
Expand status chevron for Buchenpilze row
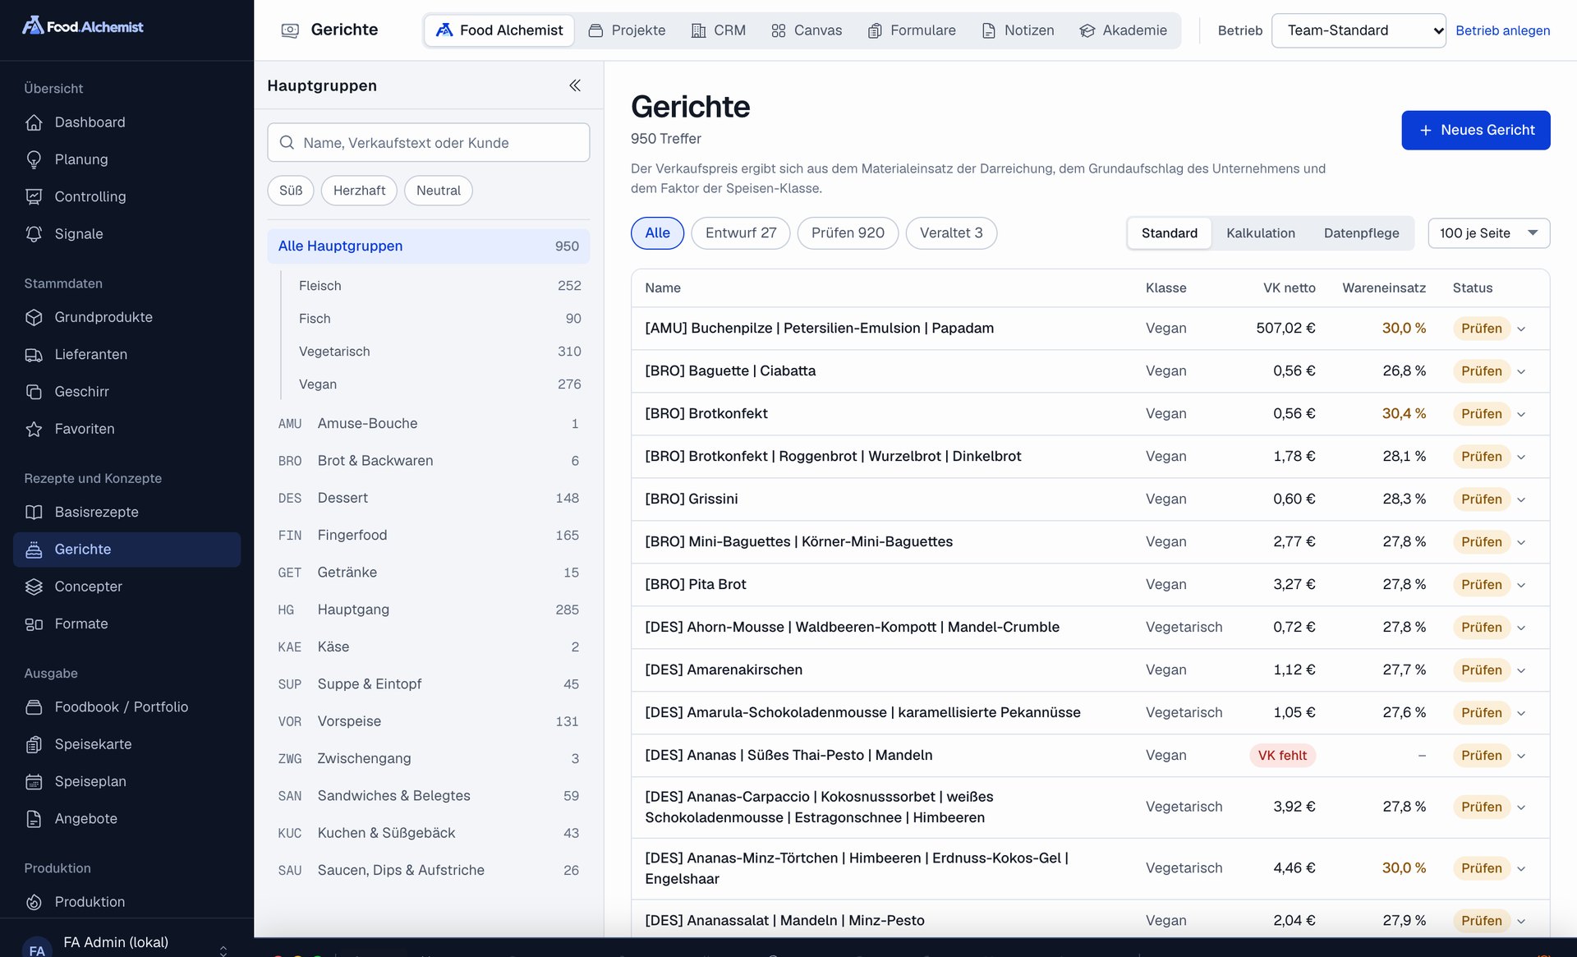[1521, 329]
